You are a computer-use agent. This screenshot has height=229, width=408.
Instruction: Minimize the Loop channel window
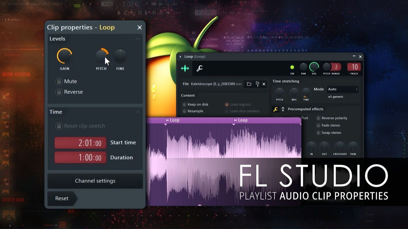pos(354,56)
